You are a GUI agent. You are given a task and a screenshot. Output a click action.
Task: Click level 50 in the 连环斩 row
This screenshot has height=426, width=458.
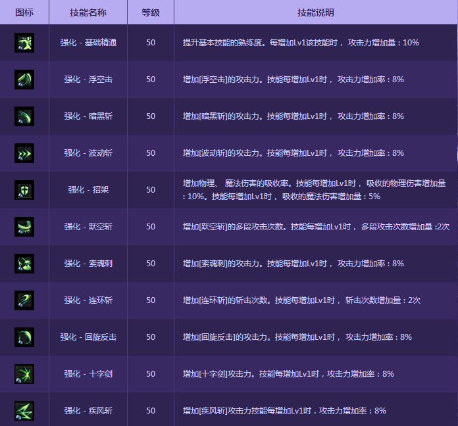[x=151, y=300]
